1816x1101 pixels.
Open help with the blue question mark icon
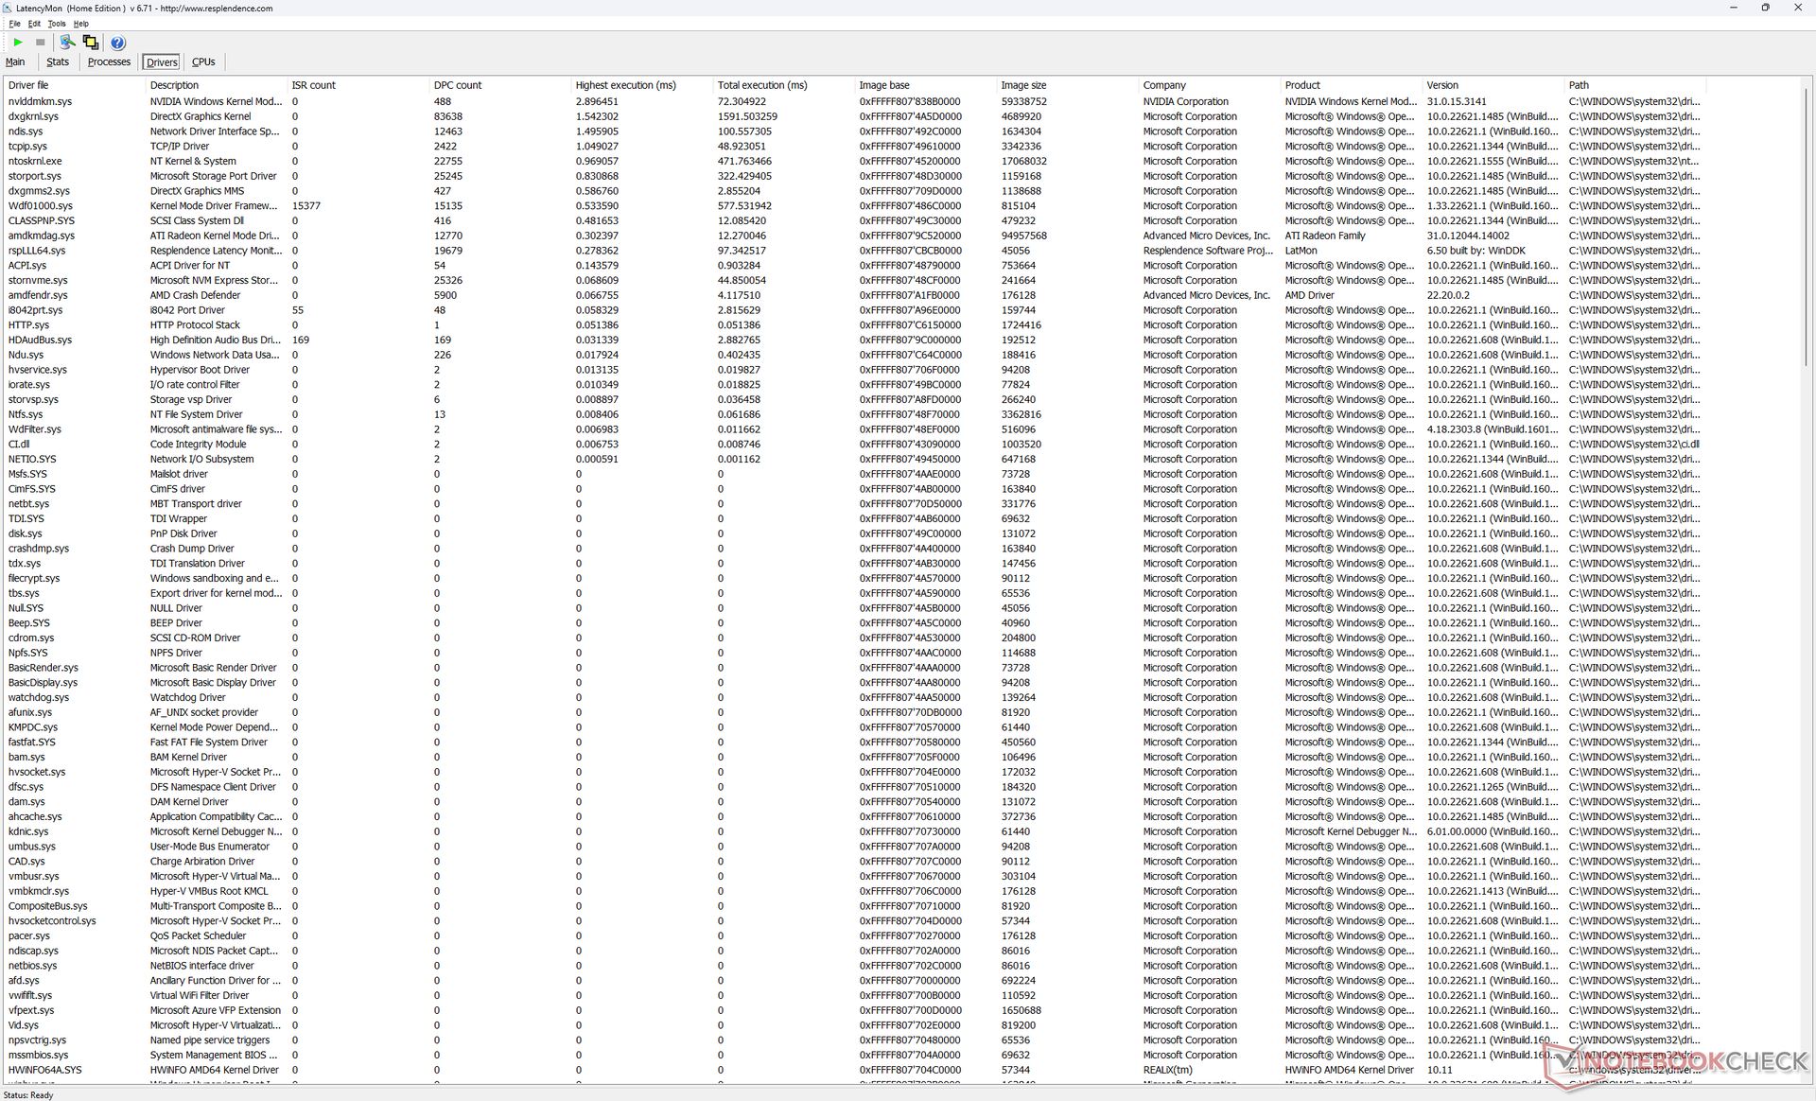(x=117, y=43)
